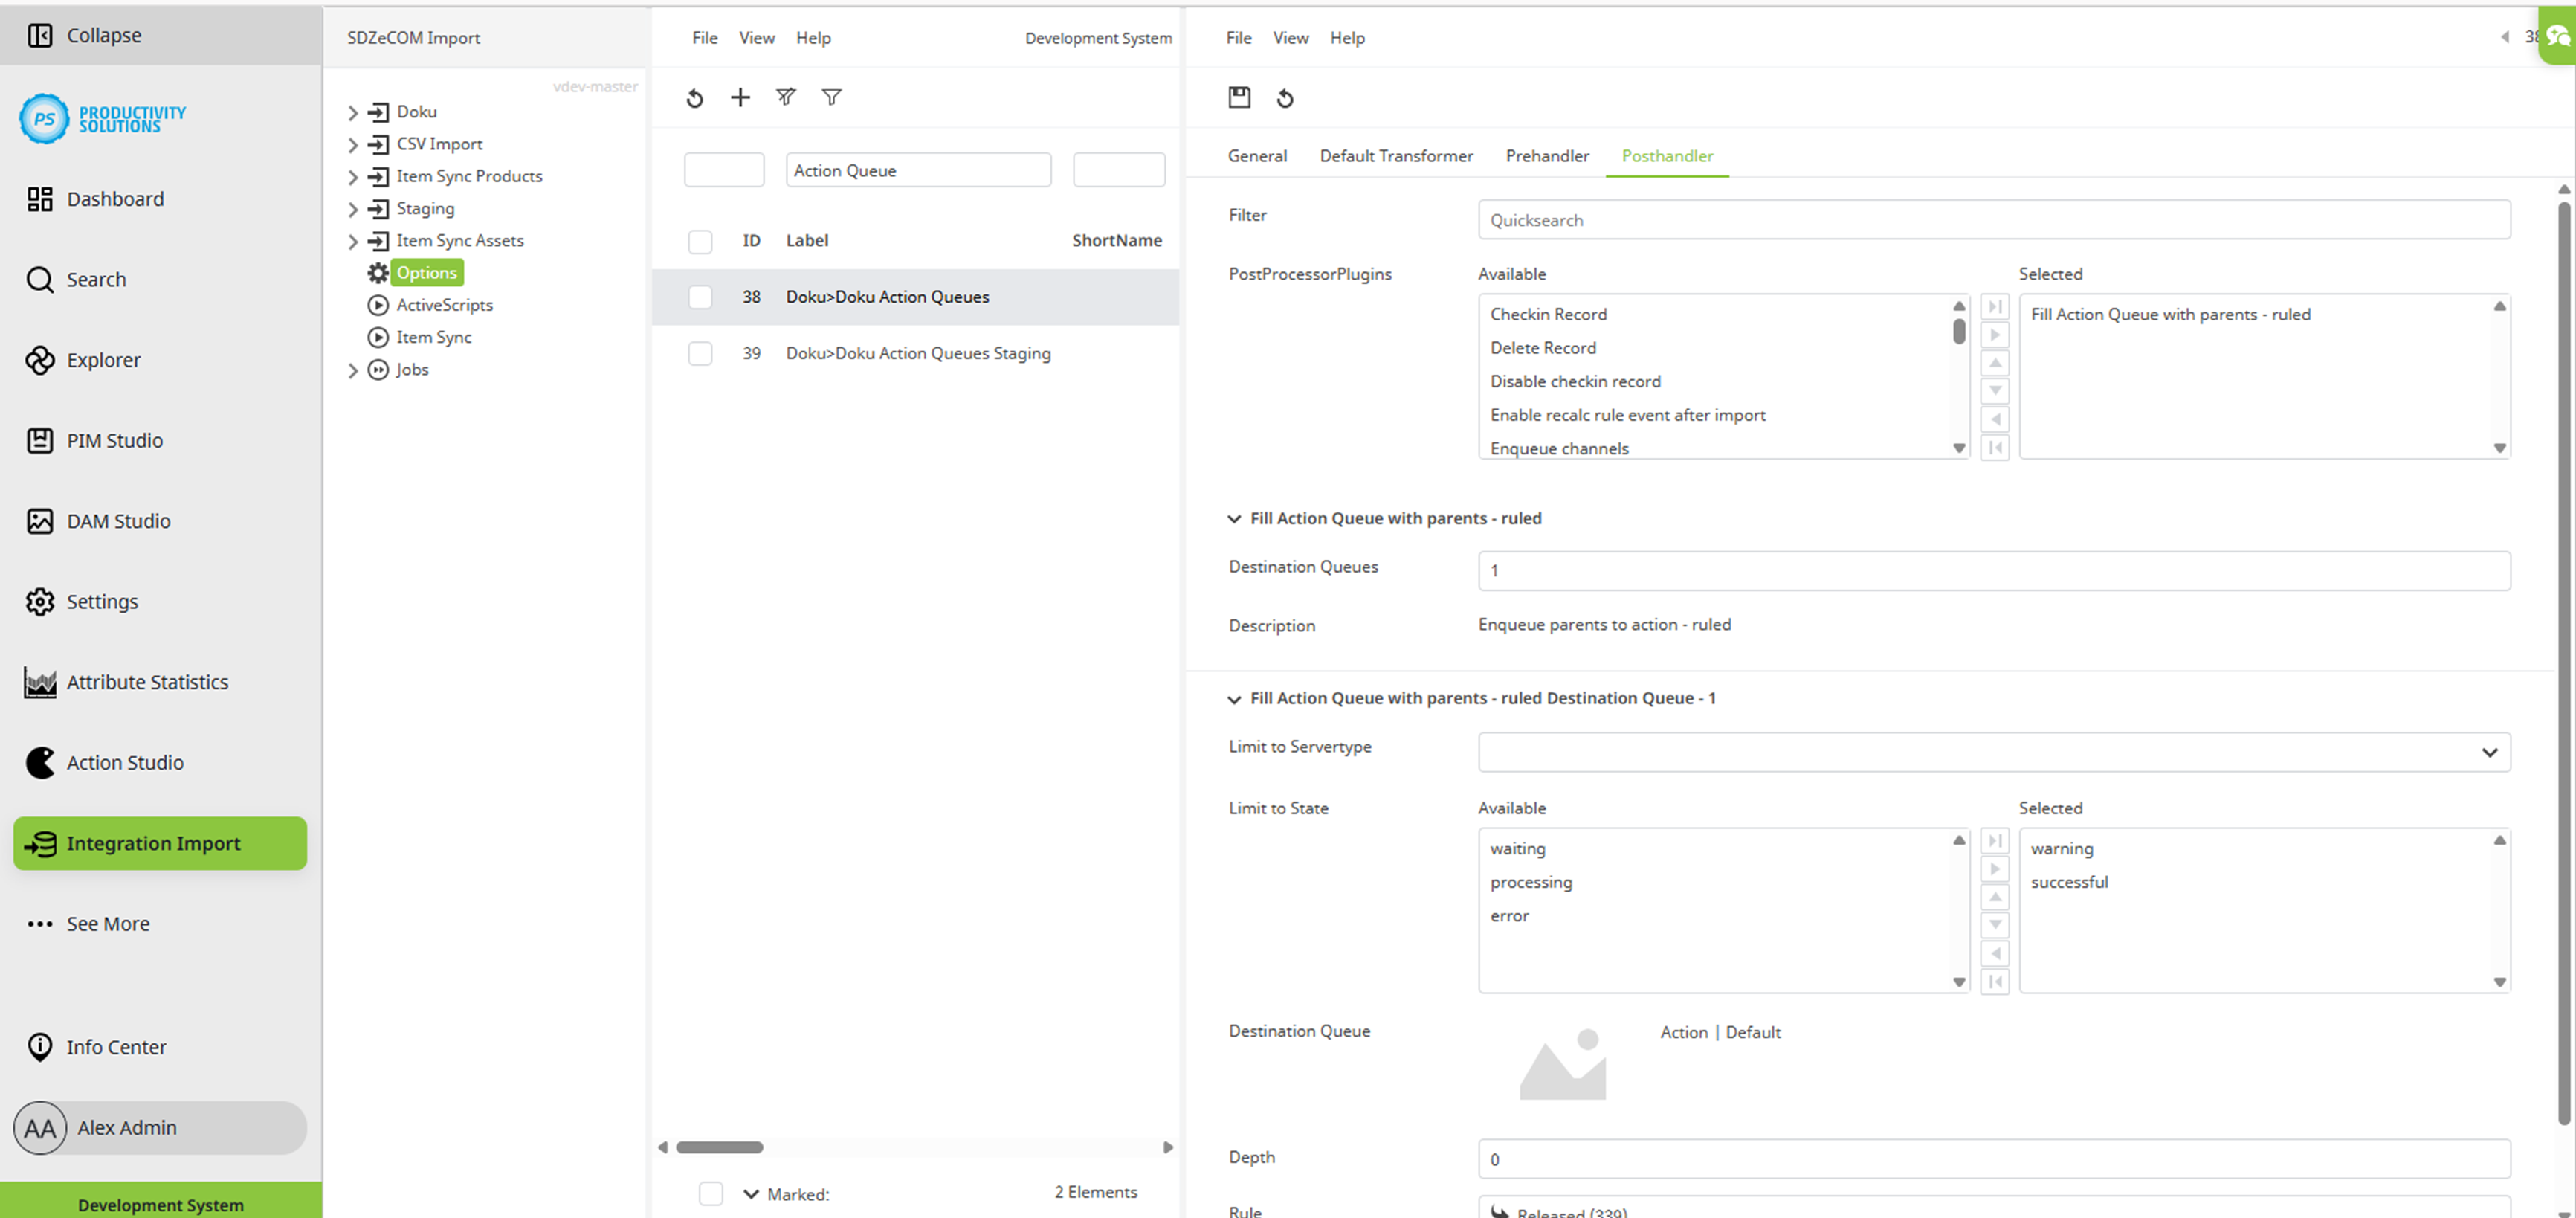Open the chat icon at top right
The height and width of the screenshot is (1218, 2576).
point(2557,37)
